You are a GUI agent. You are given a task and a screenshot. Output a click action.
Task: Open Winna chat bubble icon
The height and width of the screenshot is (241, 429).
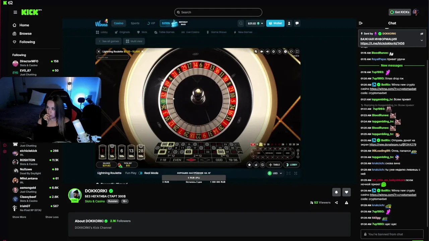coord(297,23)
